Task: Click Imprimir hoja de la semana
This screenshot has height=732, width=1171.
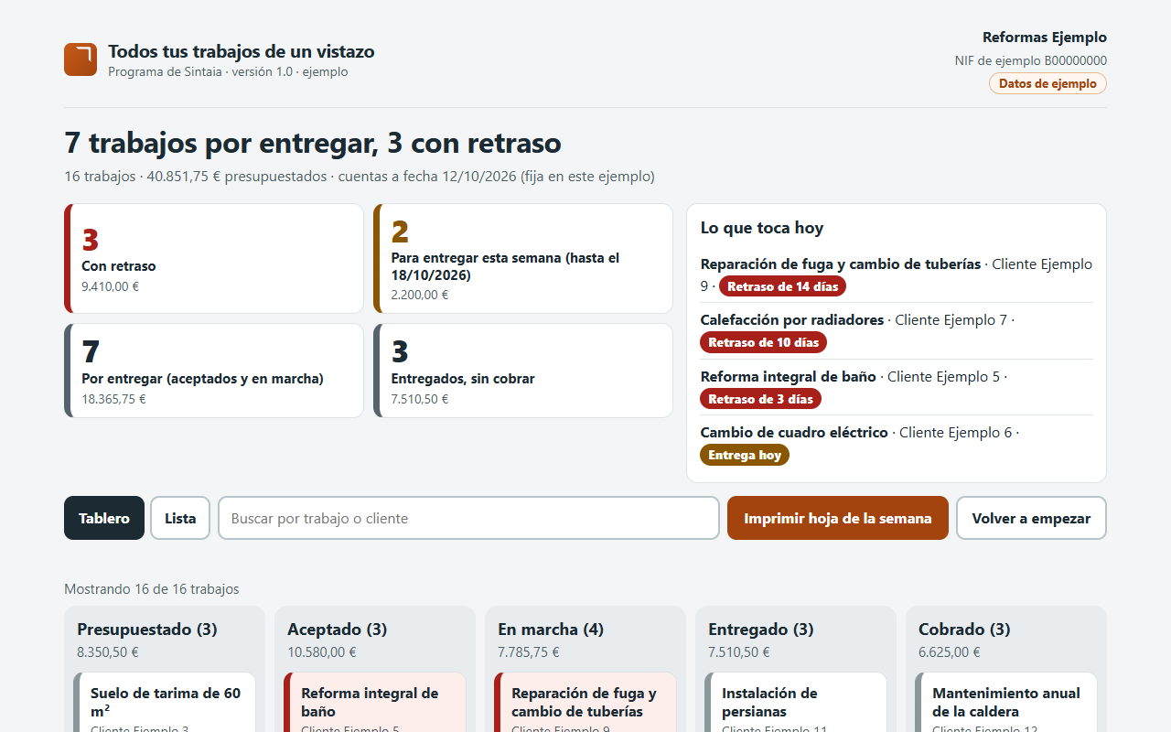Action: point(838,518)
